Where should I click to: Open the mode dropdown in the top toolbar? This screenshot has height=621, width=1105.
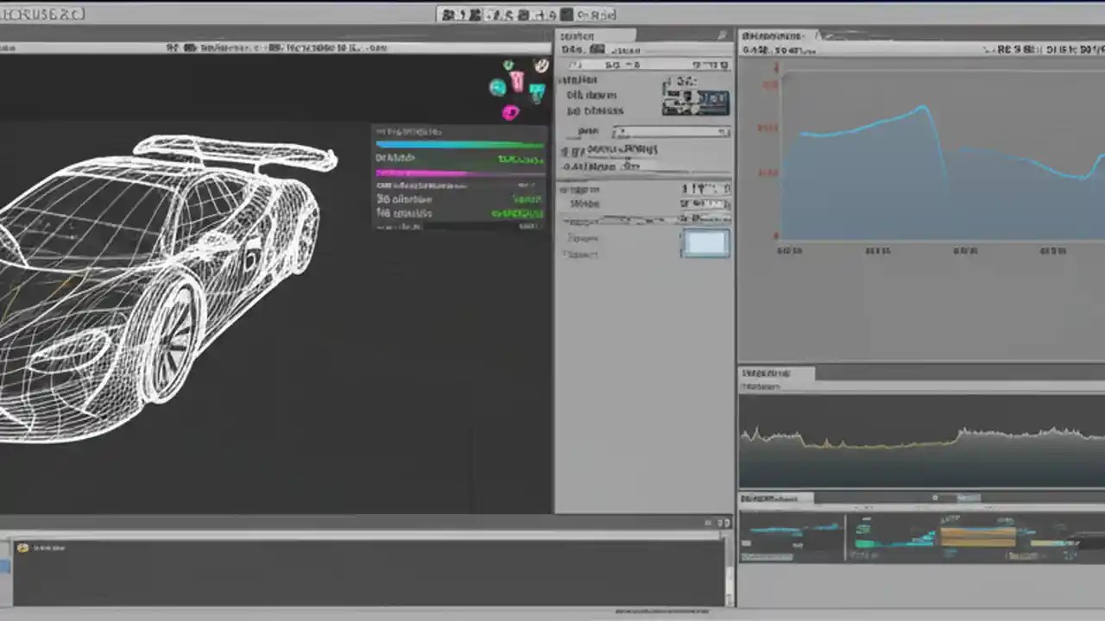[x=594, y=14]
